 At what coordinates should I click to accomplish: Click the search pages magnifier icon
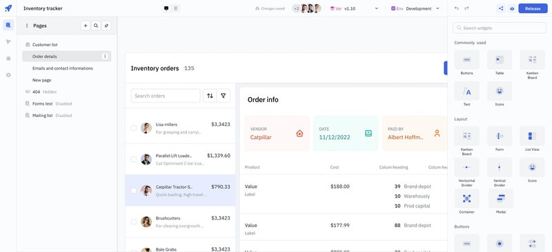tap(96, 25)
